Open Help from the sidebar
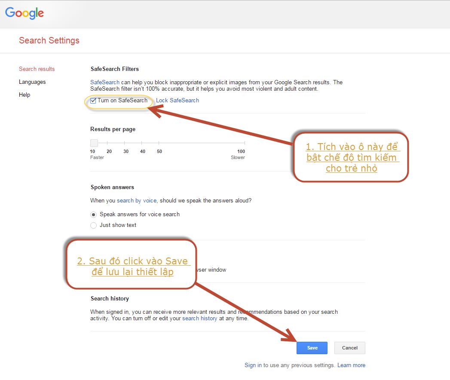450x380 pixels. [x=24, y=95]
